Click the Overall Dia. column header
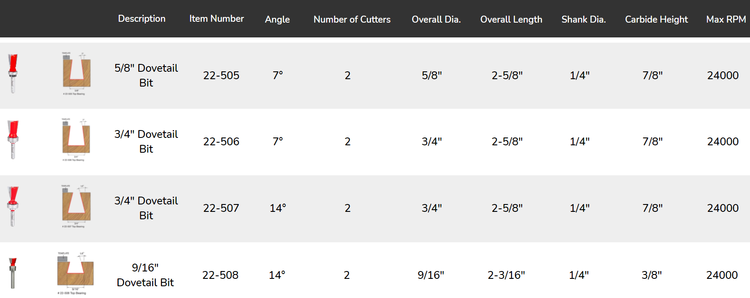 coord(436,20)
